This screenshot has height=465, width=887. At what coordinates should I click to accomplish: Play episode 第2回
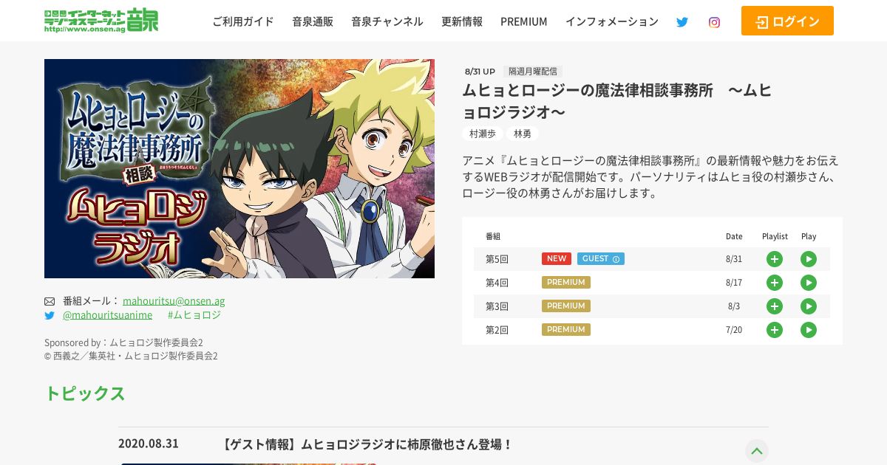pos(809,330)
